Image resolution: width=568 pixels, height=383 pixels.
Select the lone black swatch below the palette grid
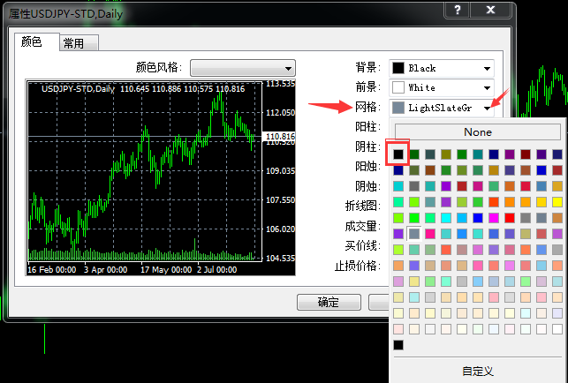pos(398,344)
